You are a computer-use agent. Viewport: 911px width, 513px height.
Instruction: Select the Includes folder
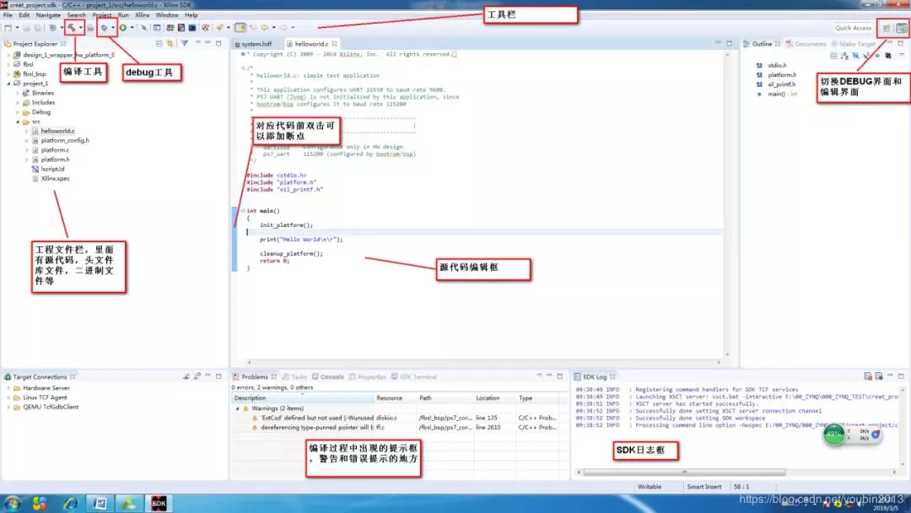click(x=43, y=103)
